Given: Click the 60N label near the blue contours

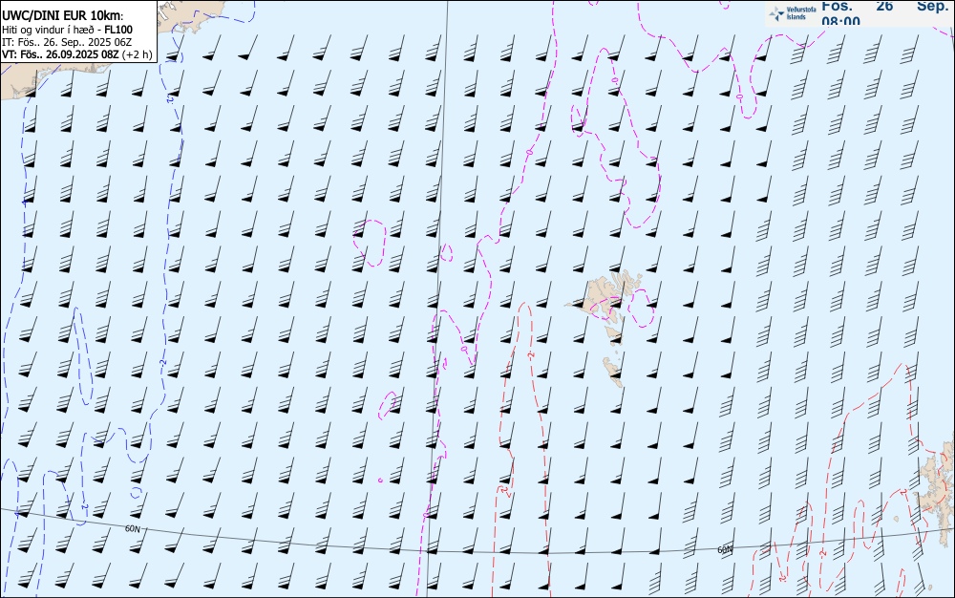Looking at the screenshot, I should [132, 529].
